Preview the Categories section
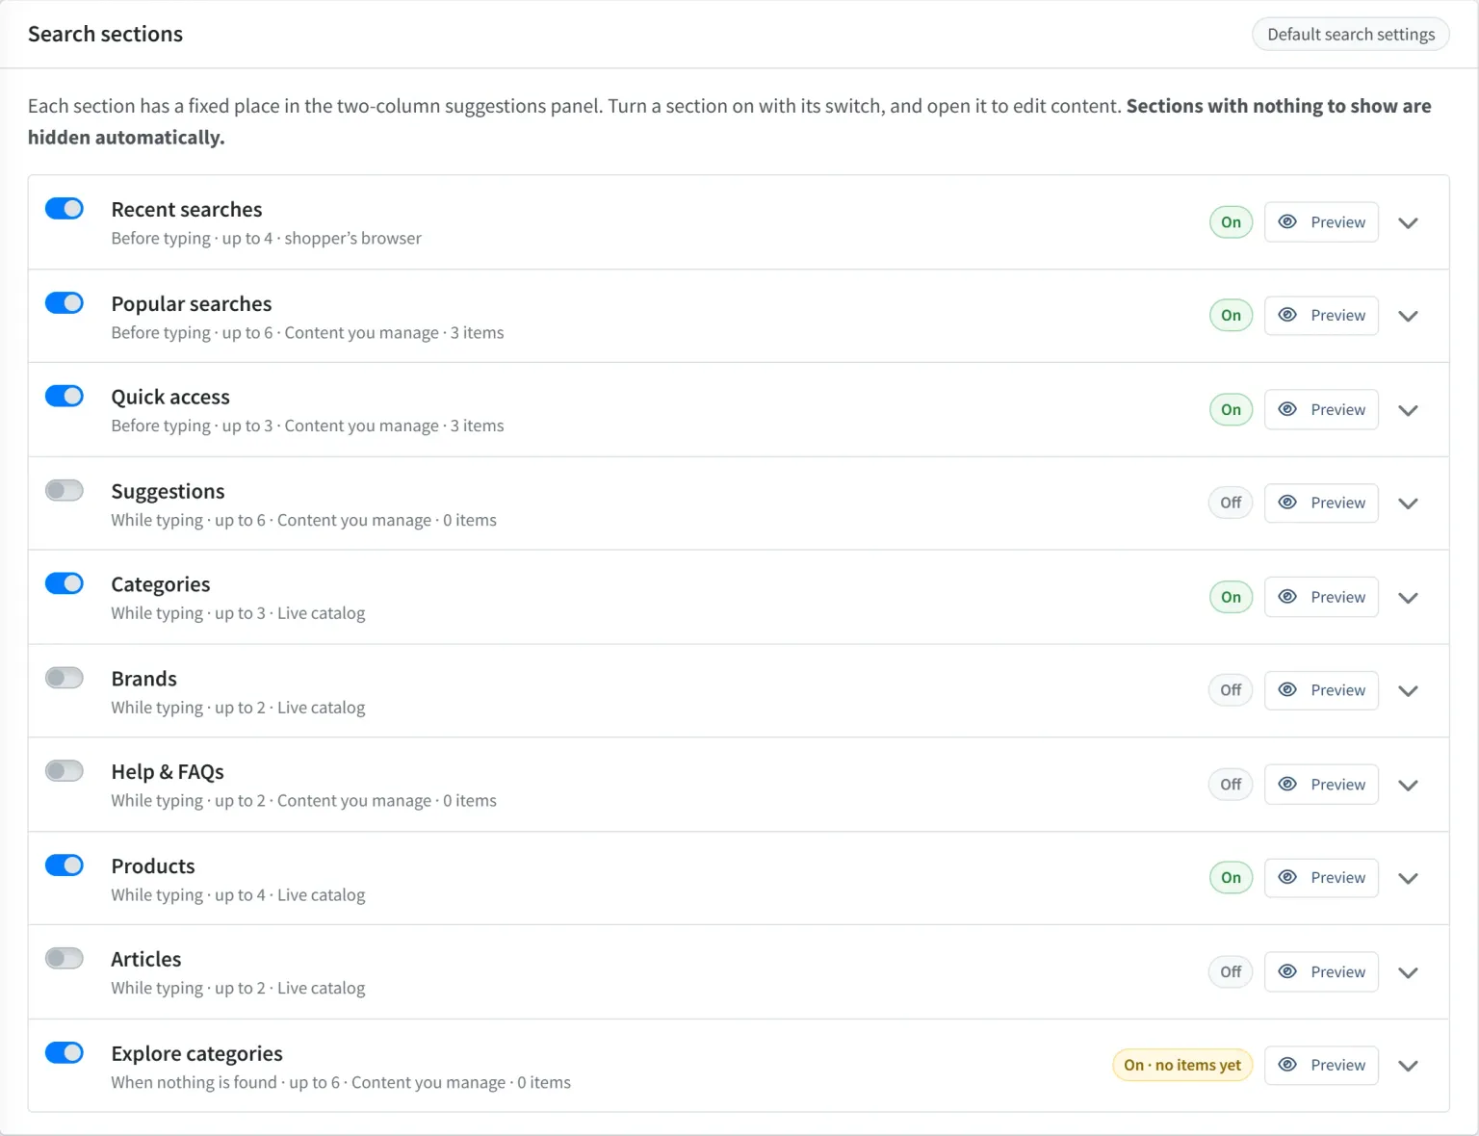Viewport: 1479px width, 1136px height. click(1321, 598)
